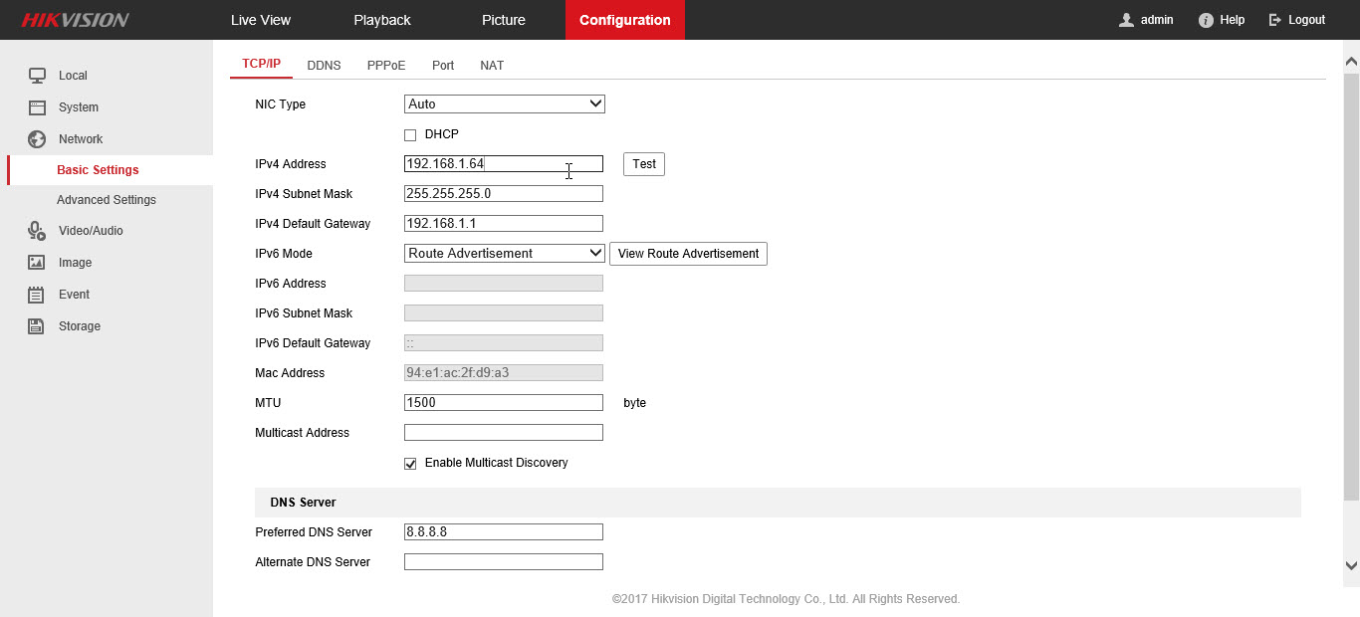Image resolution: width=1360 pixels, height=617 pixels.
Task: Click the Logout exit icon
Action: pos(1275,20)
